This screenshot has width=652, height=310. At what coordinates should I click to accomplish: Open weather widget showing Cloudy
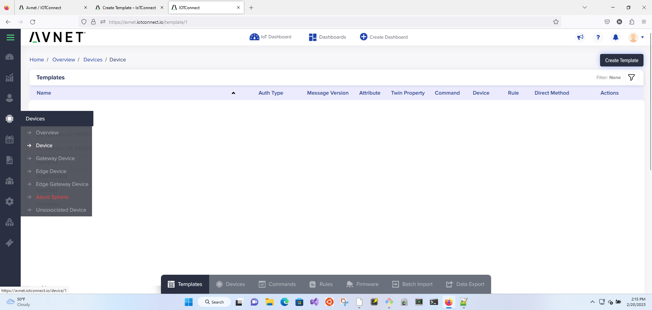click(19, 302)
